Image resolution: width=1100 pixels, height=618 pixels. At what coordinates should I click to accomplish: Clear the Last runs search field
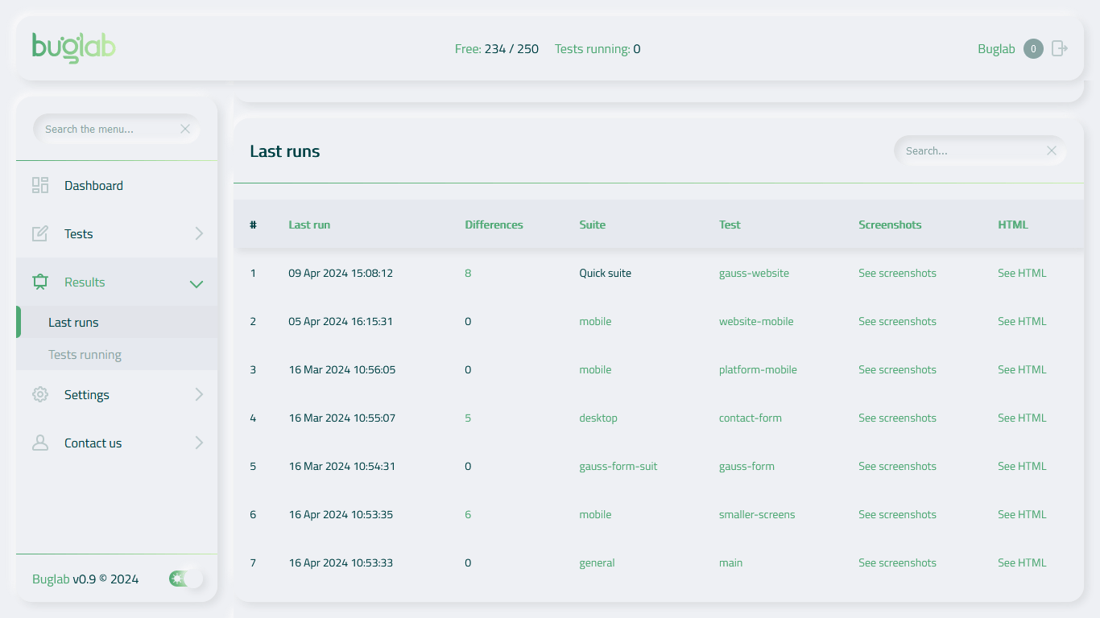(x=1052, y=150)
